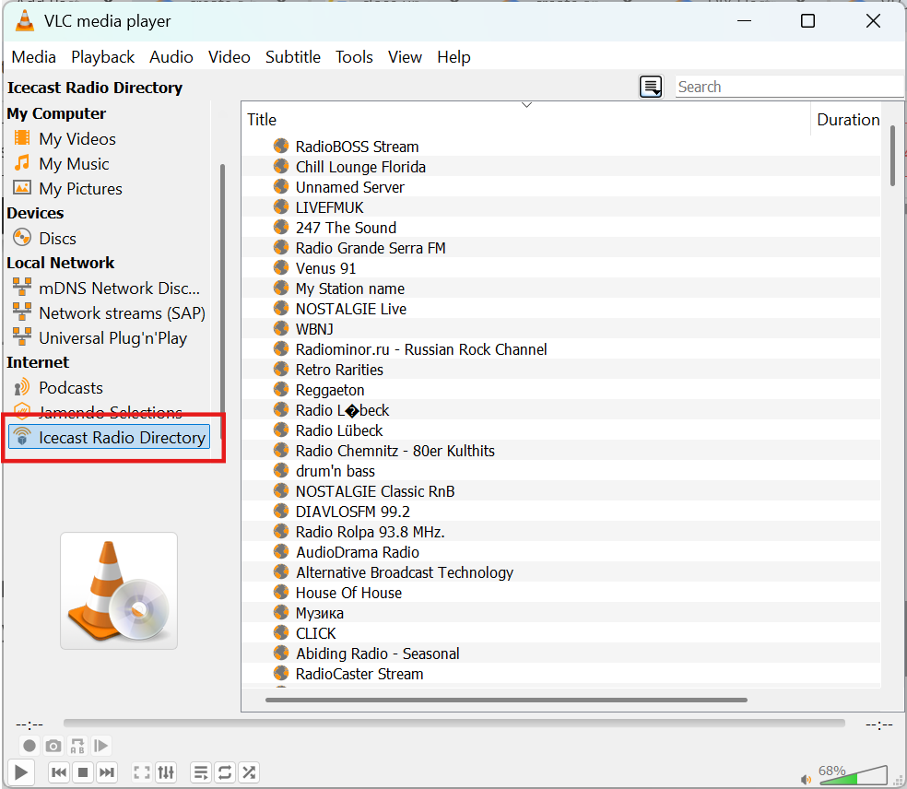Click globe icon next to CLICK

point(281,632)
